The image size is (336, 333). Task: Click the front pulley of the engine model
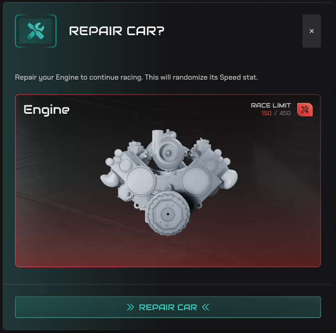coord(168,214)
